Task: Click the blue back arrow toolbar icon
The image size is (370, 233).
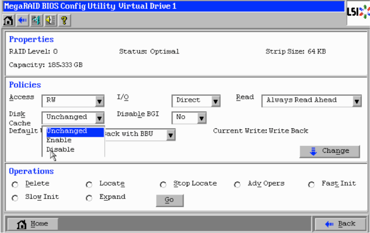Action: coord(22,21)
